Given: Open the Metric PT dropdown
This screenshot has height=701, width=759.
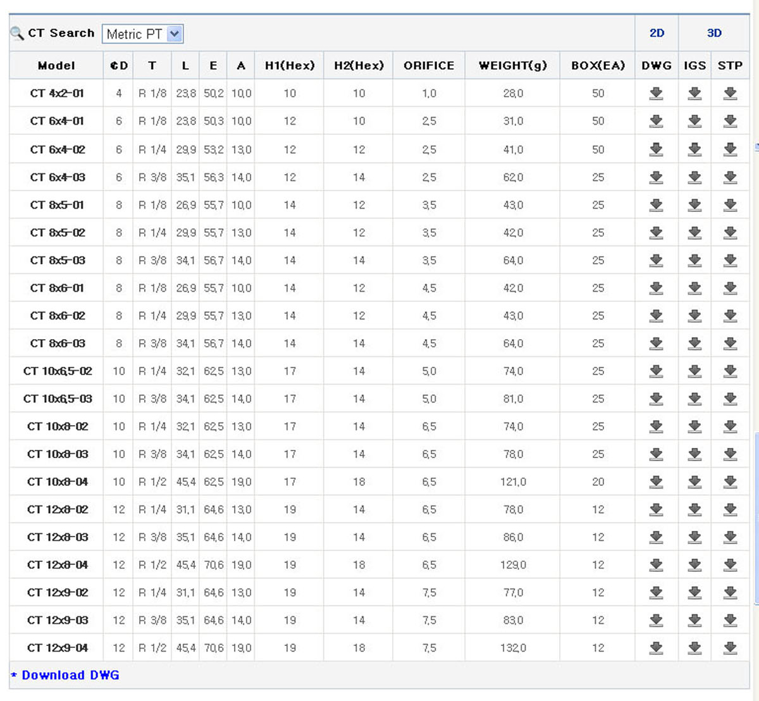Looking at the screenshot, I should [143, 34].
